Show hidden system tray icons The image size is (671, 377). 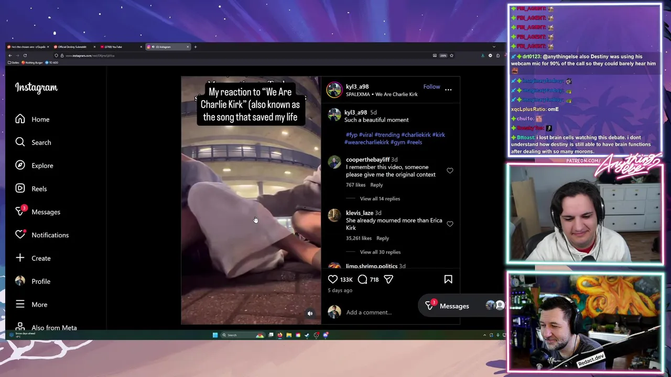click(x=484, y=335)
